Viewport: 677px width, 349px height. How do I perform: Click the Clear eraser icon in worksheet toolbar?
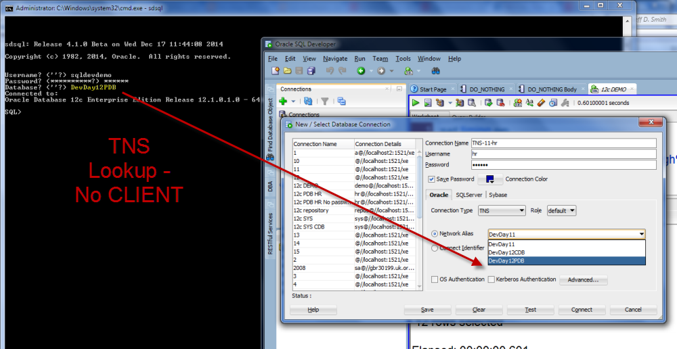541,103
